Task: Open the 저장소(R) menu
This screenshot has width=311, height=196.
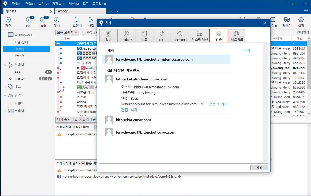Action: (x=59, y=4)
